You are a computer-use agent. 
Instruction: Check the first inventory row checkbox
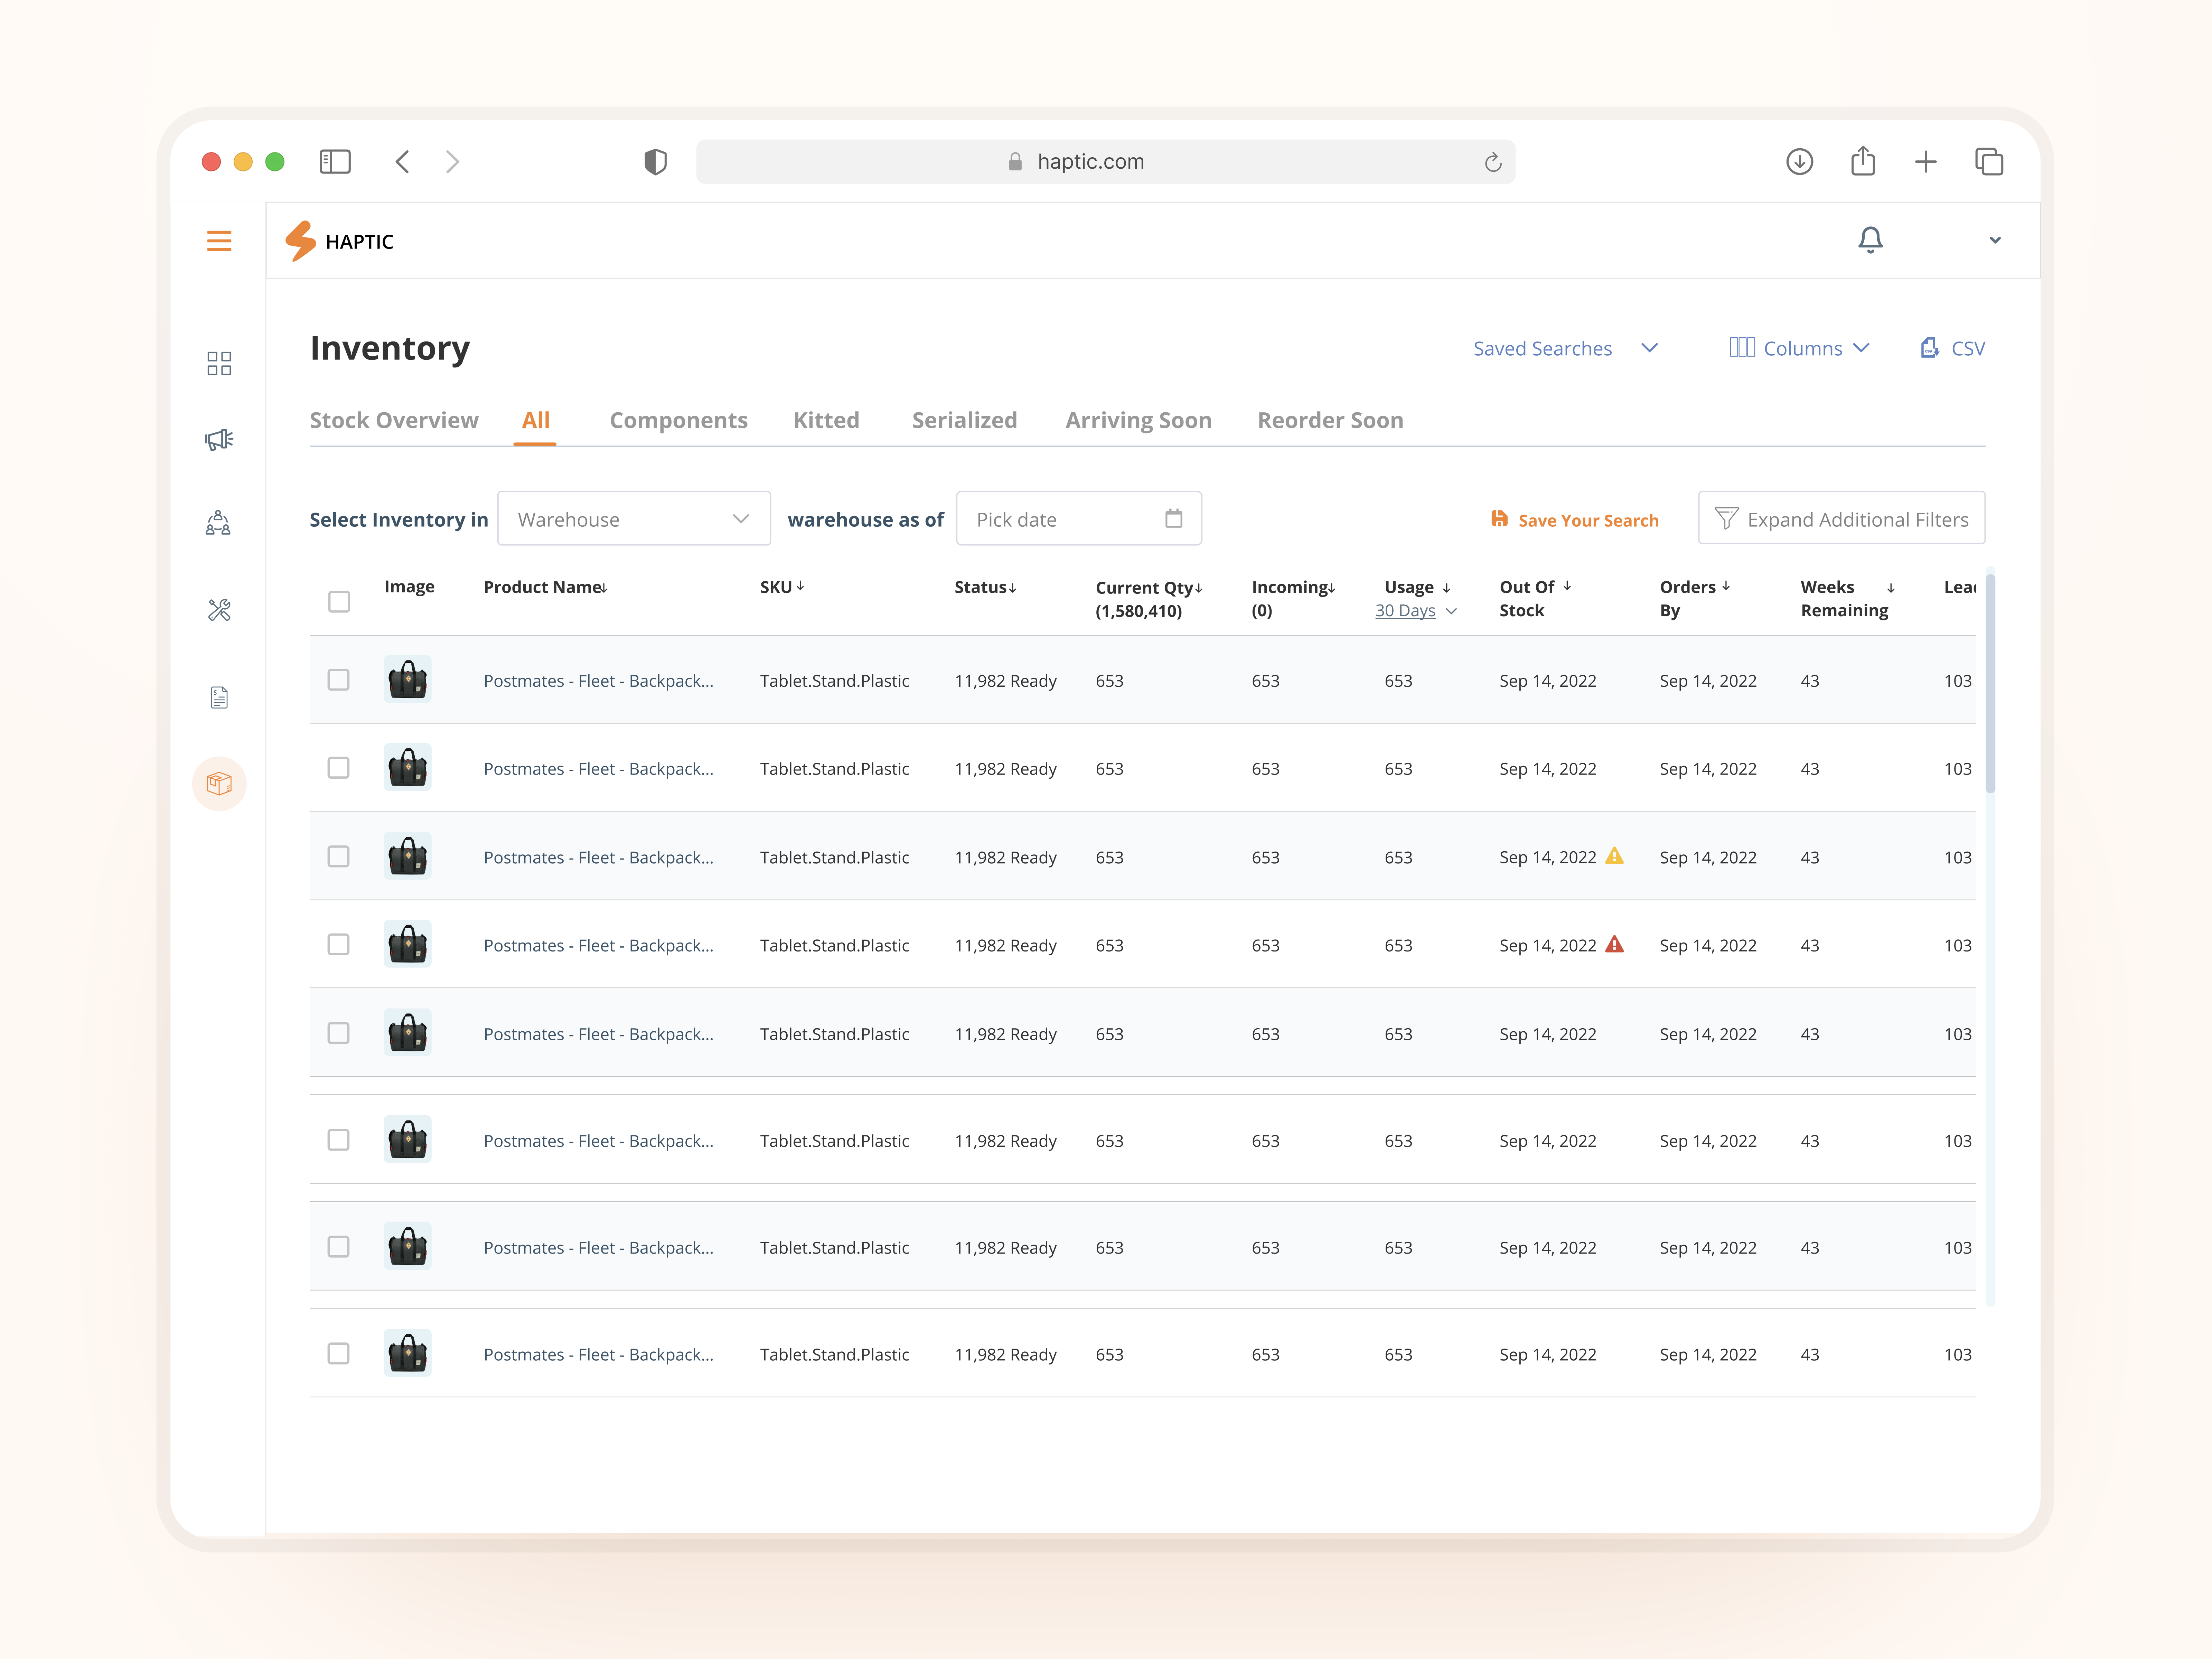point(339,680)
